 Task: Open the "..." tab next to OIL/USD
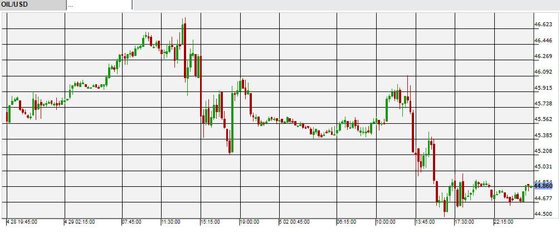click(99, 5)
